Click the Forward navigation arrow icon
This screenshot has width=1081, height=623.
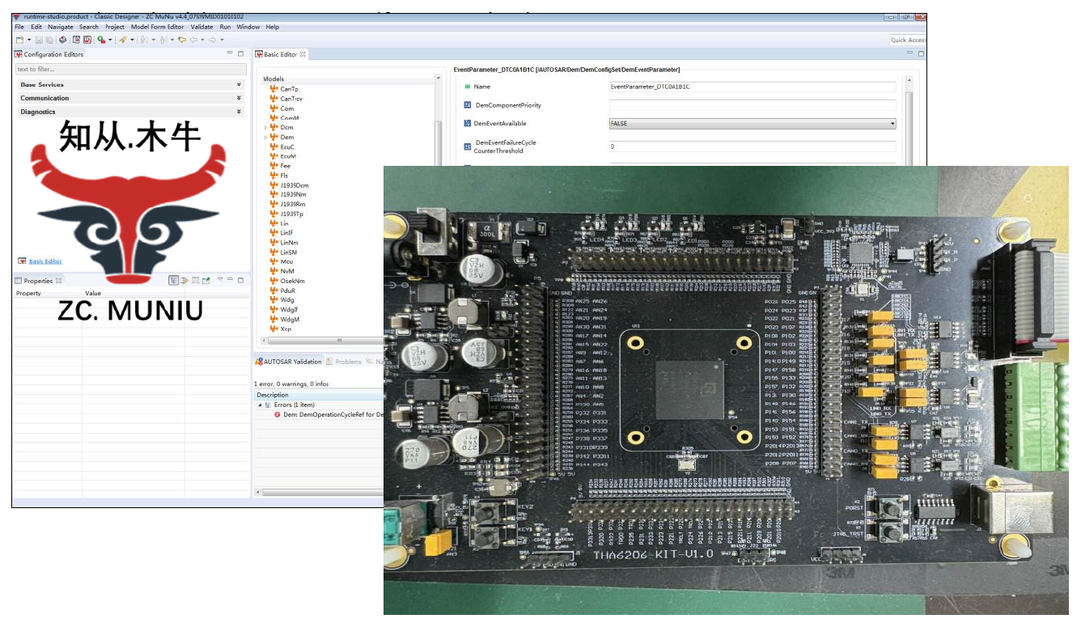(212, 40)
